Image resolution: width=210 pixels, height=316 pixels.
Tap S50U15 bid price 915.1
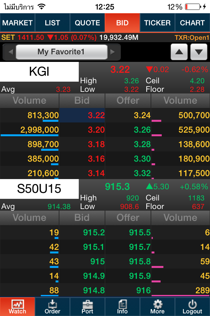(94, 247)
